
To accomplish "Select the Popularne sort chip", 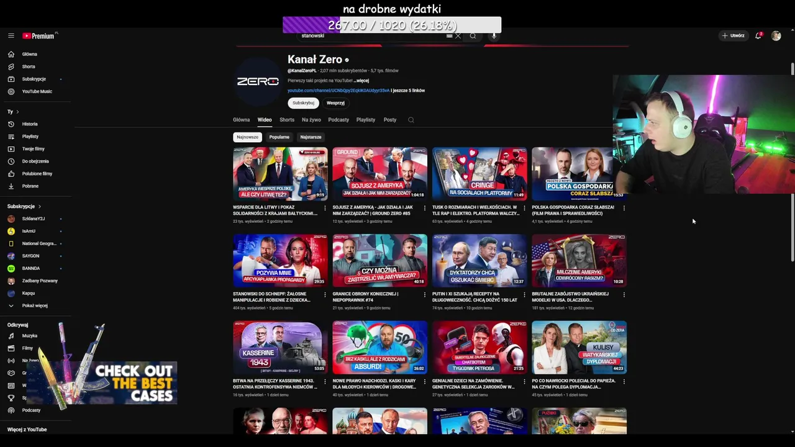I will tap(279, 137).
